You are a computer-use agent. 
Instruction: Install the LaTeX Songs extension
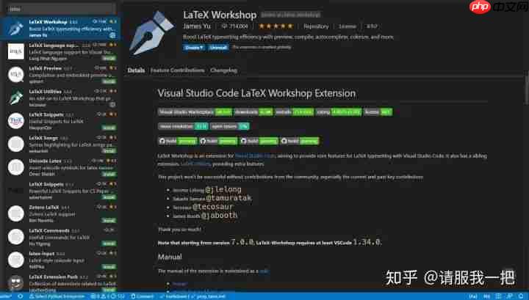[x=109, y=151]
